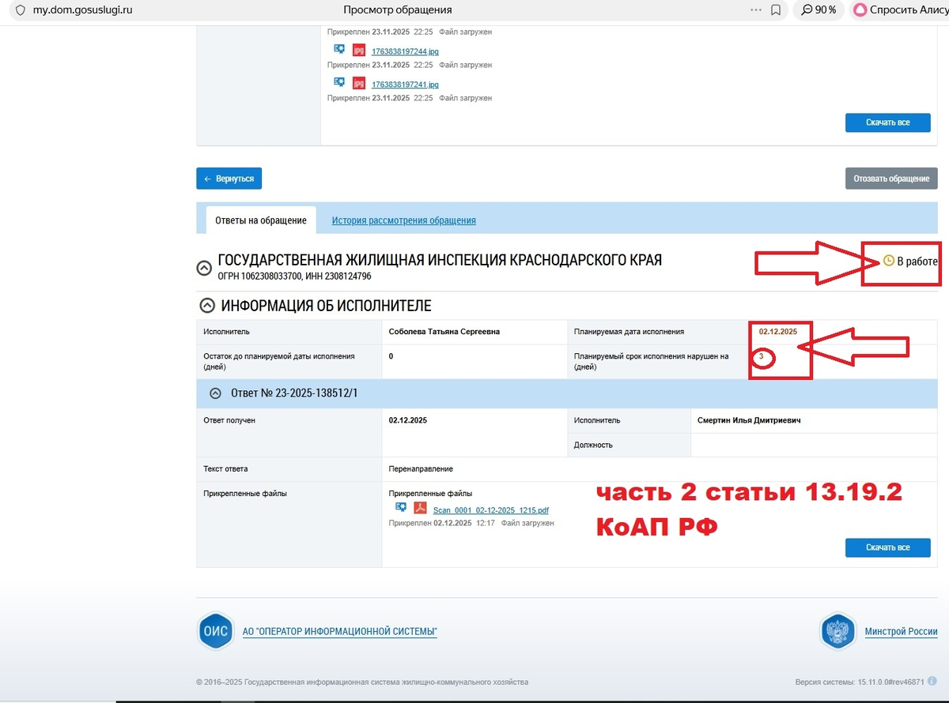Click the Версия системы: 15.11.0.0#rev46871 text
The height and width of the screenshot is (703, 949).
point(860,682)
